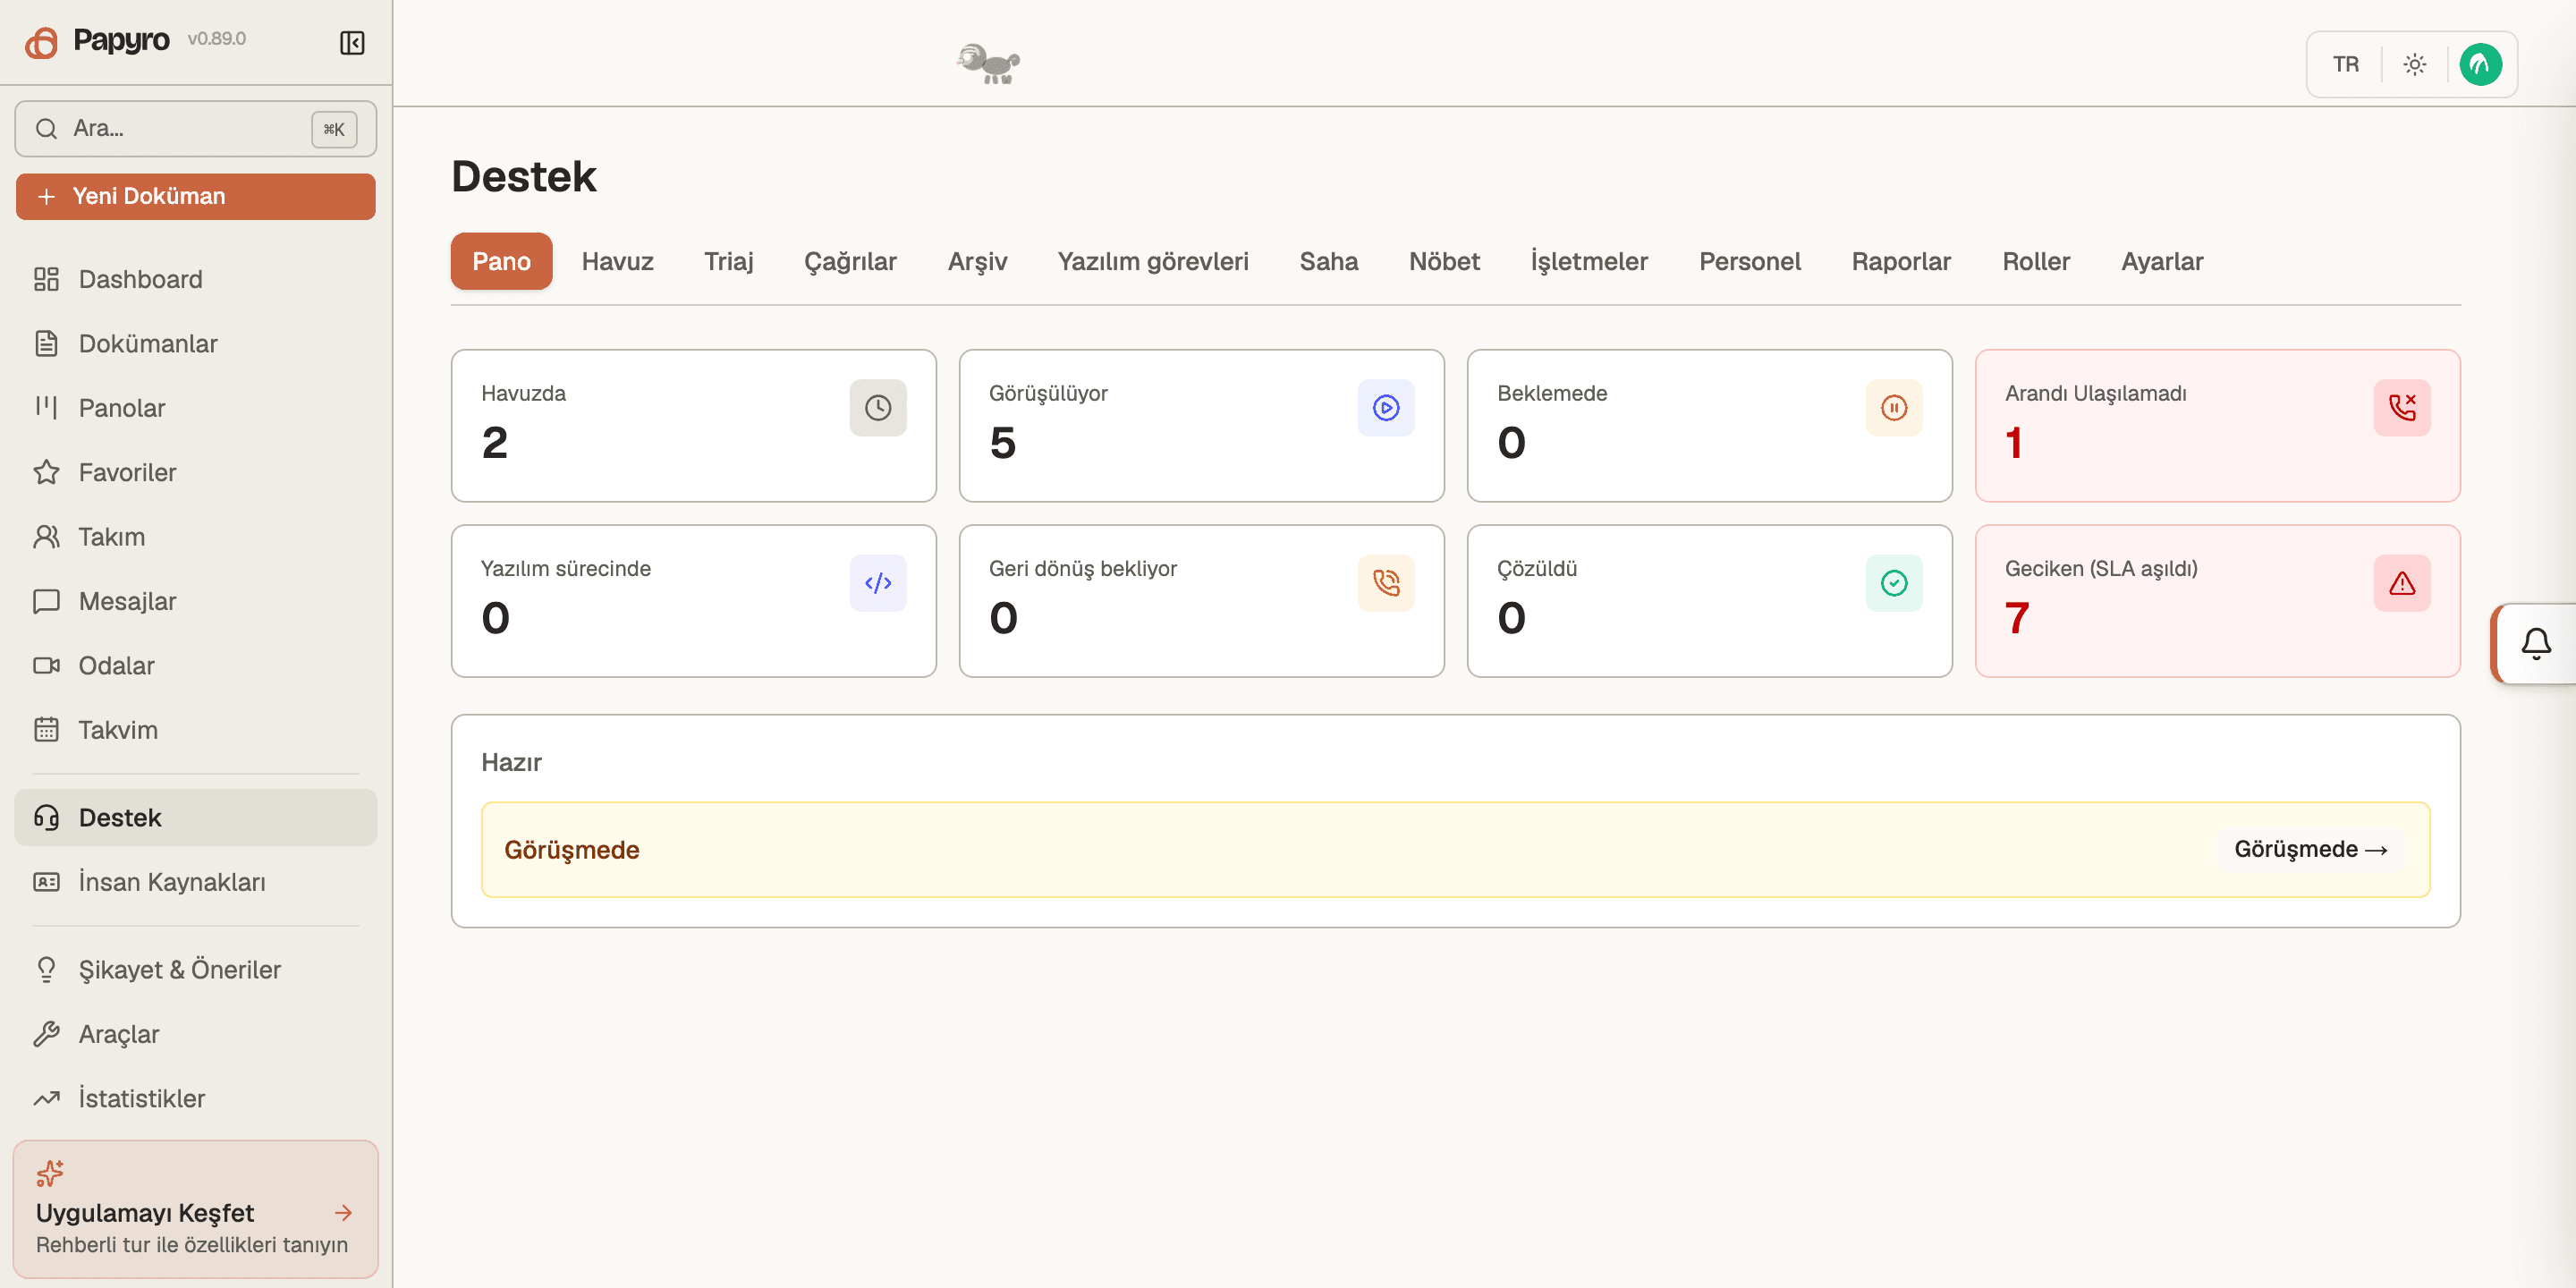Screen dimensions: 2576x1288
Task: Switch to the Nöbet tab
Action: click(1444, 261)
